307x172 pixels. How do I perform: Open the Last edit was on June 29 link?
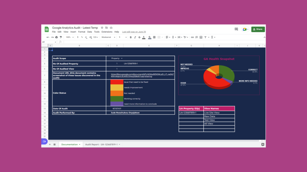[134, 32]
